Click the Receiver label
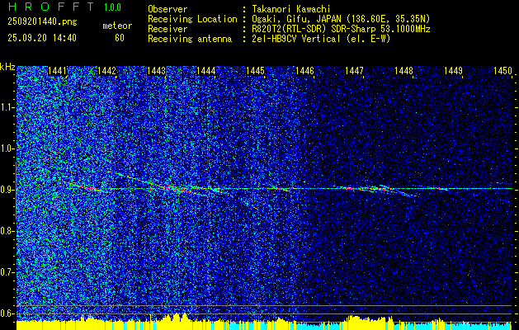 [x=167, y=29]
